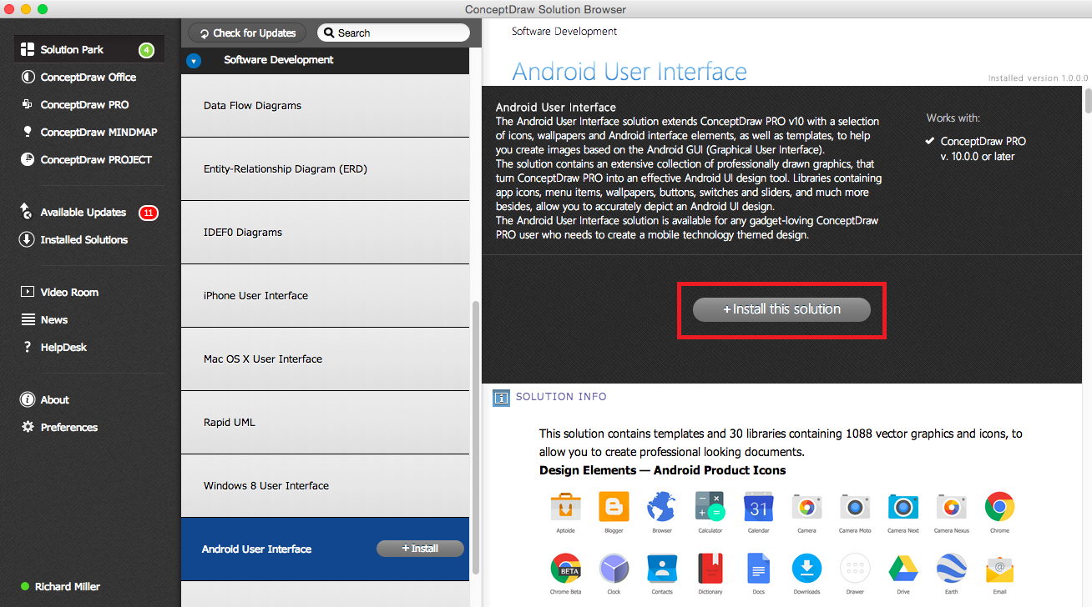Open Video Room via its icon
1092x607 pixels.
28,293
